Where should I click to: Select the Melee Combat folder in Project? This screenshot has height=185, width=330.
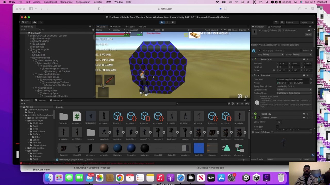point(37,148)
